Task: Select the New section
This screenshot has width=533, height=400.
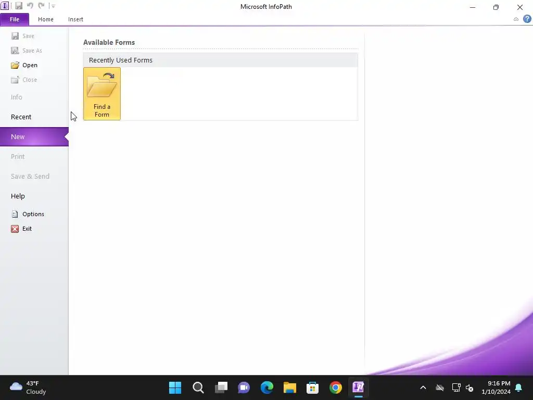Action: coord(34,137)
